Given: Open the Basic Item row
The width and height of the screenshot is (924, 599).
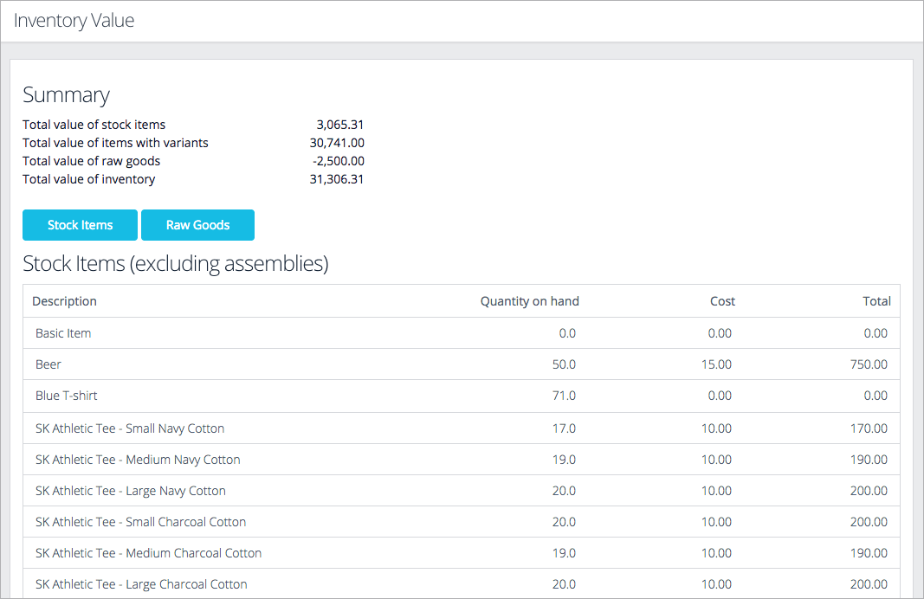Looking at the screenshot, I should (63, 333).
